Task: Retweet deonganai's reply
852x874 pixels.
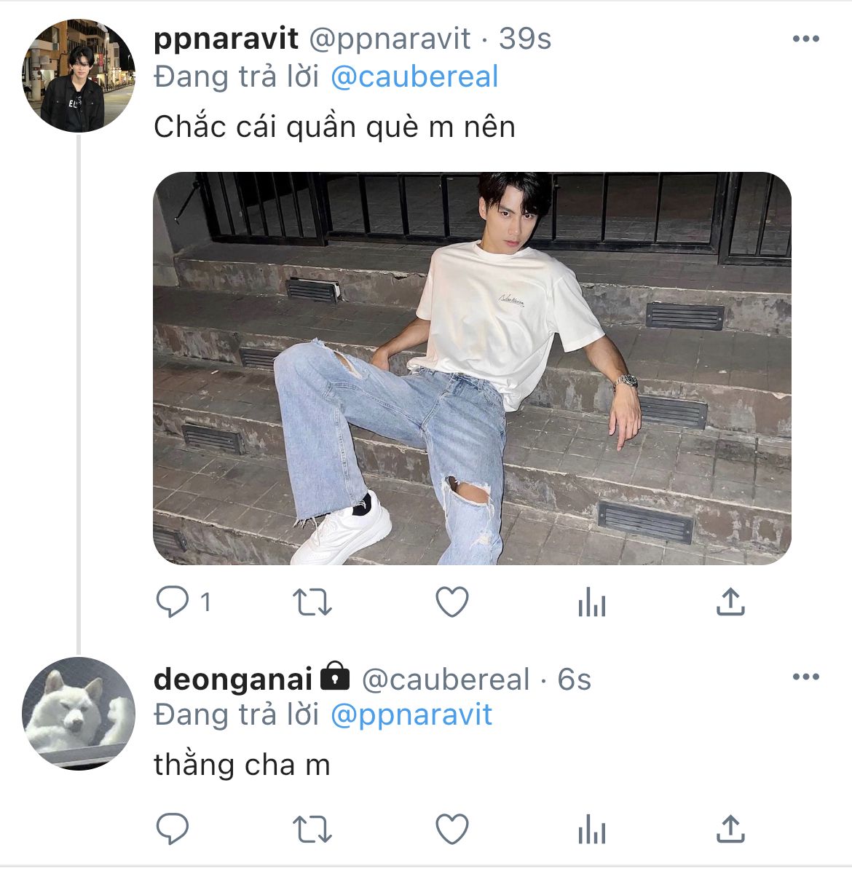Action: [x=312, y=829]
